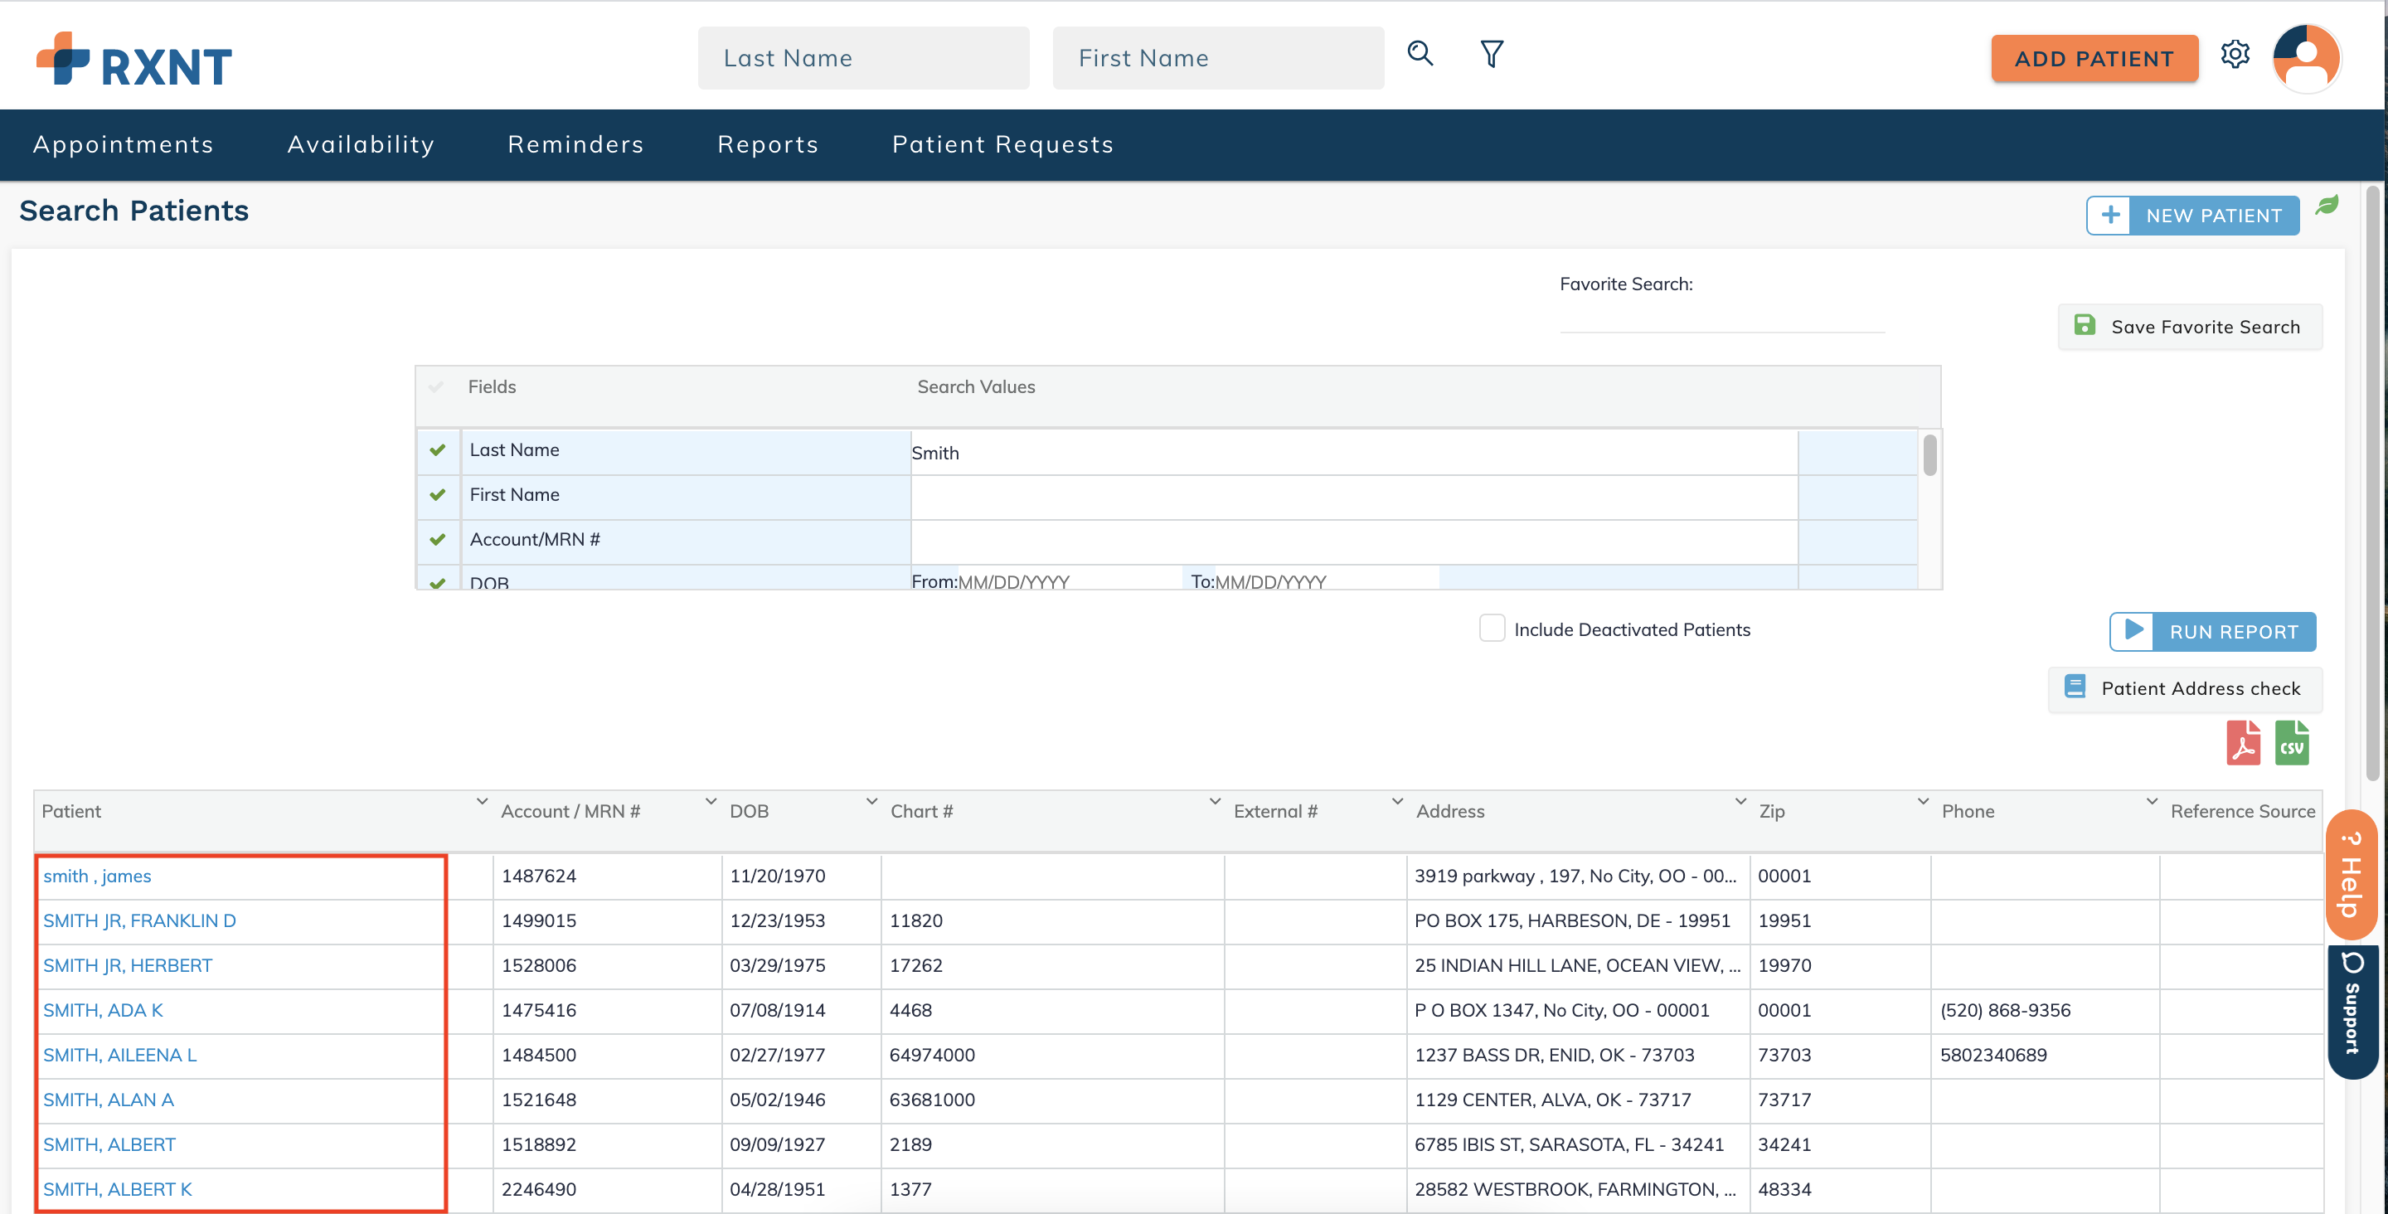Select address 6785 IBIS ST, SARASOTA cell
This screenshot has height=1214, width=2388.
click(1578, 1144)
